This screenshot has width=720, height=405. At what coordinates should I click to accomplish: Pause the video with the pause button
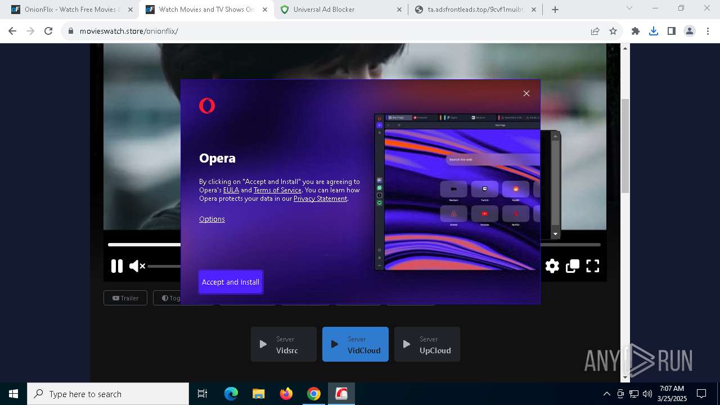pyautogui.click(x=117, y=266)
